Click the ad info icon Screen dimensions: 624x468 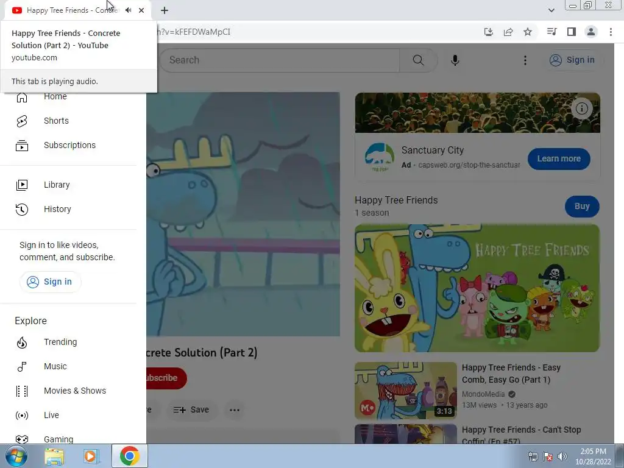pyautogui.click(x=582, y=108)
